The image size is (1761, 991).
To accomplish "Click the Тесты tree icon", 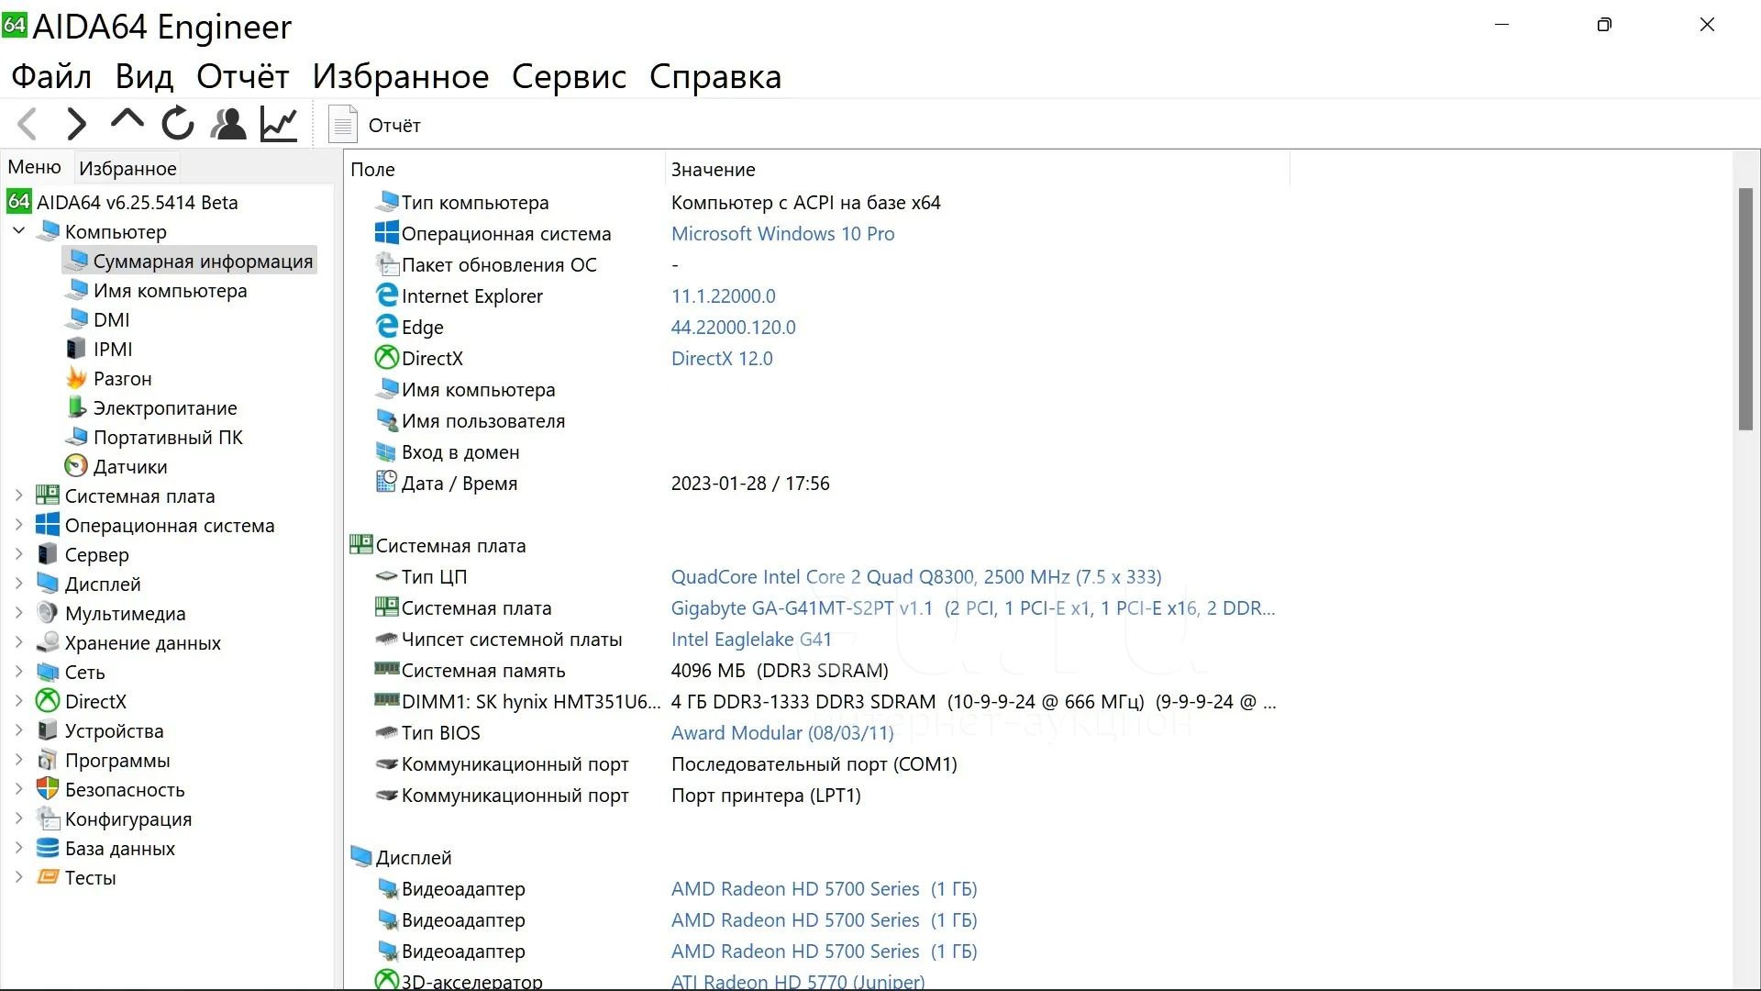I will [x=48, y=877].
